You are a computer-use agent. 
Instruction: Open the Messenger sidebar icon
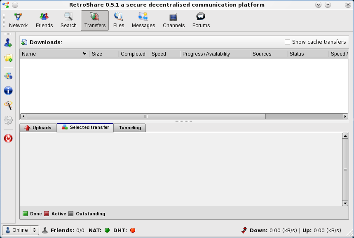8,76
